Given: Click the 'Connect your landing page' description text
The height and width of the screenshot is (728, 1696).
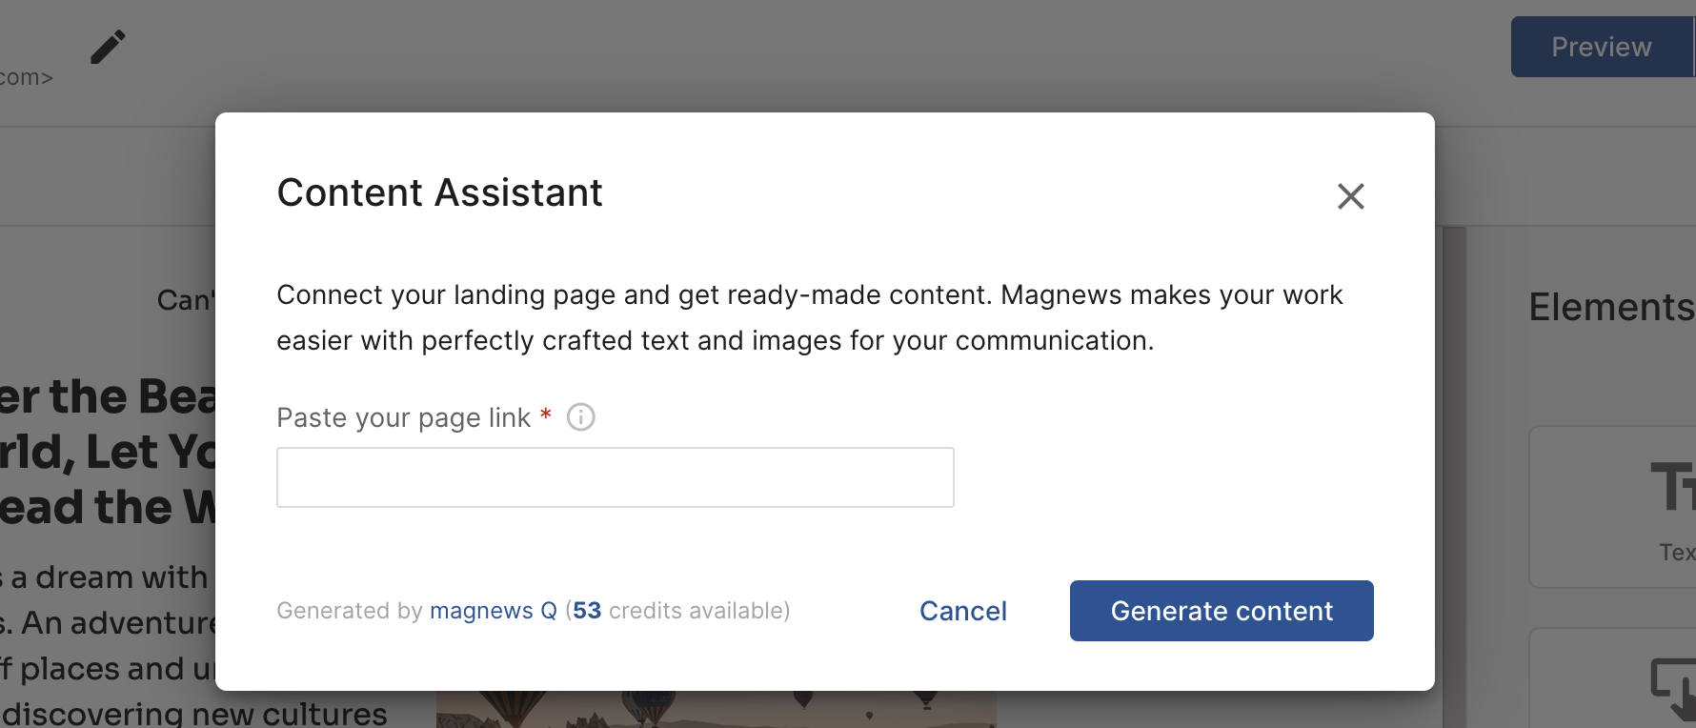Looking at the screenshot, I should [x=810, y=317].
